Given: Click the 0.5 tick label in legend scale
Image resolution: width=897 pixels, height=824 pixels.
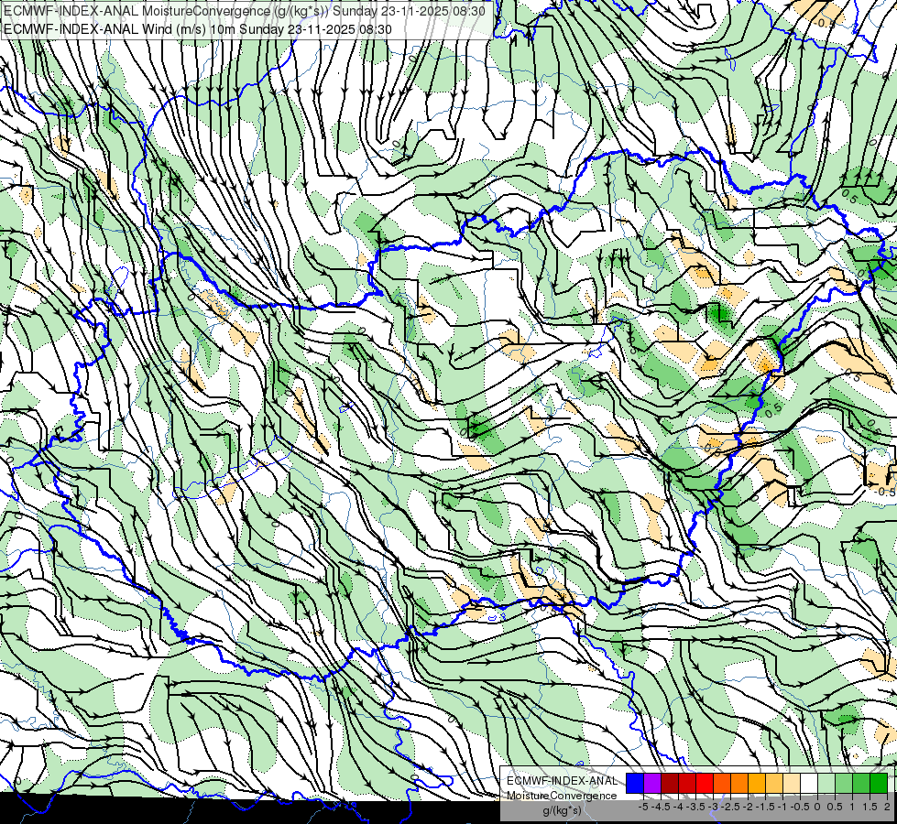Looking at the screenshot, I should (835, 807).
